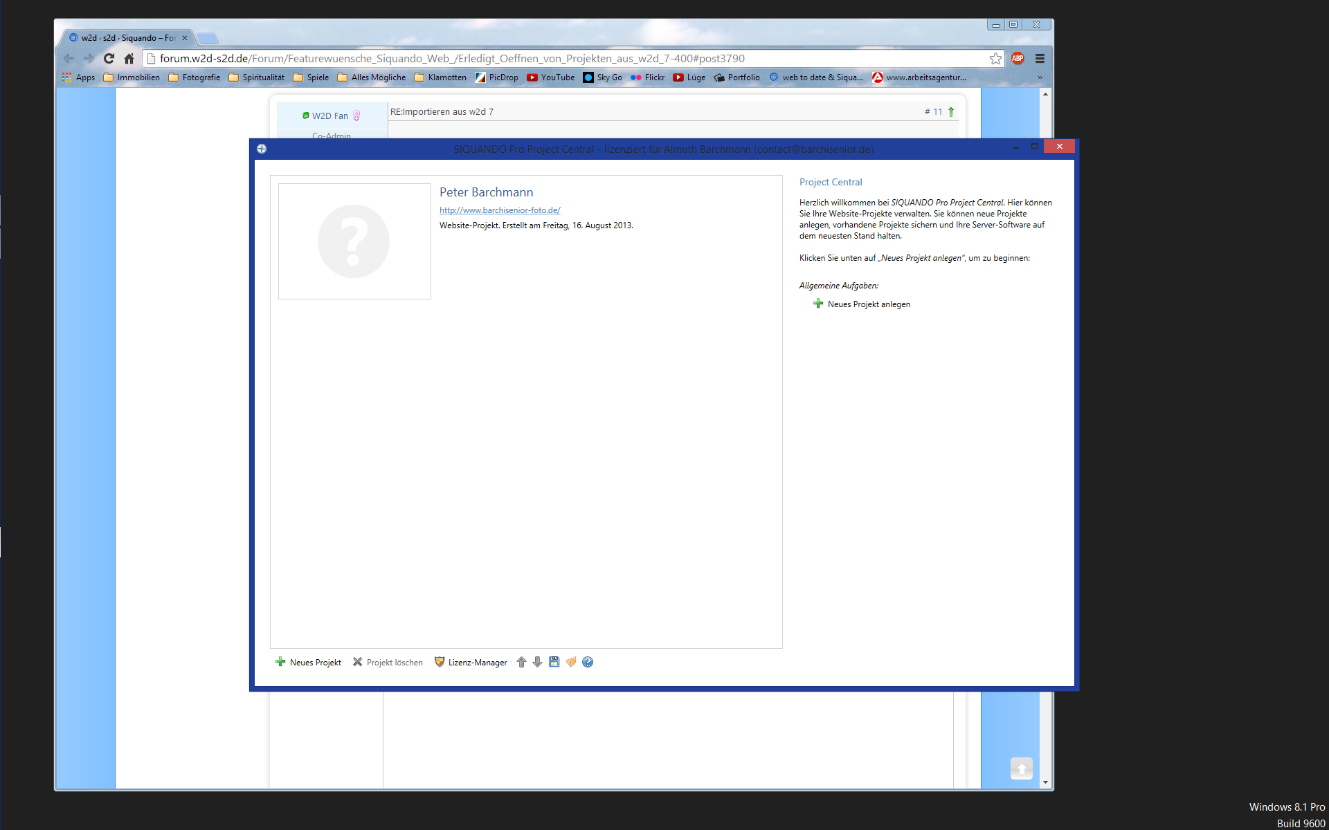Click the blue floppy disk save icon
The height and width of the screenshot is (830, 1329).
tap(554, 662)
